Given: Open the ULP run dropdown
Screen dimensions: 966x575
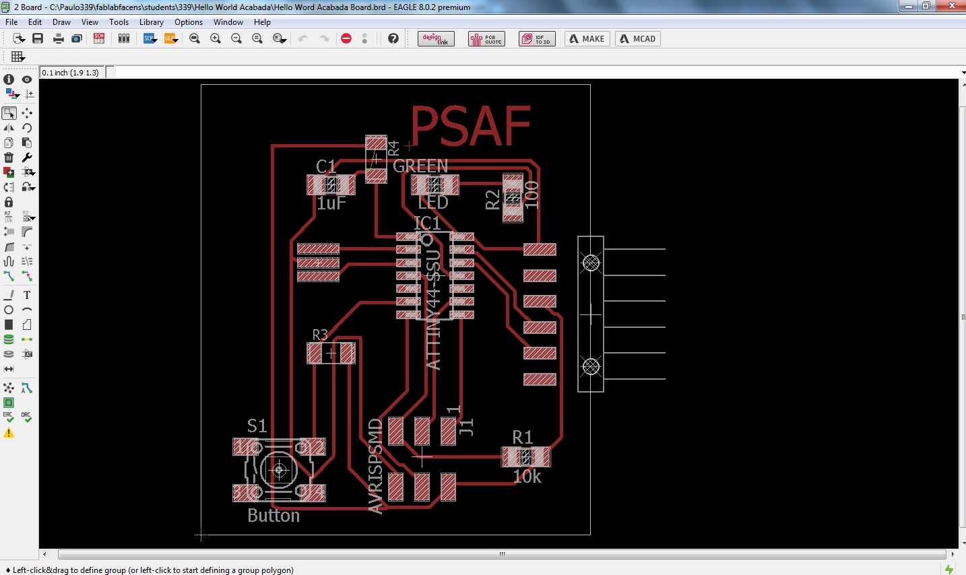Looking at the screenshot, I should tap(170, 39).
